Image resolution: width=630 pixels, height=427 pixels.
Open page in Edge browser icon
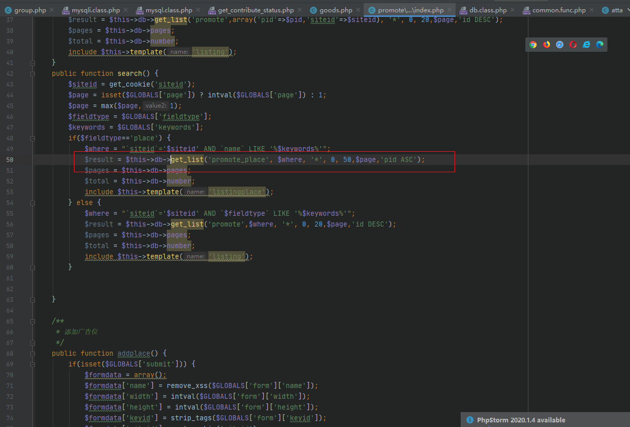600,45
